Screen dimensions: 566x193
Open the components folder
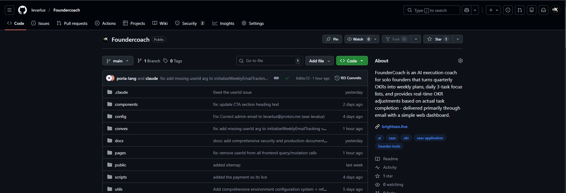(126, 104)
